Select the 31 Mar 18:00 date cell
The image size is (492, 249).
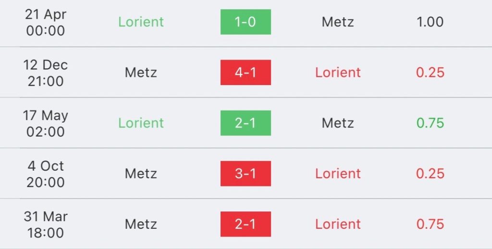click(46, 224)
